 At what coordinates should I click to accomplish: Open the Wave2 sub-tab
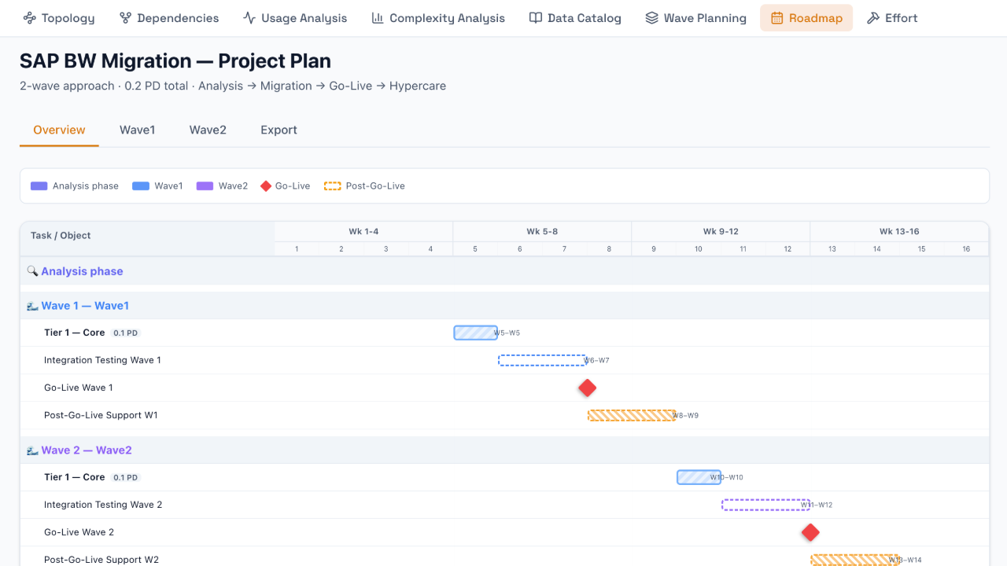pyautogui.click(x=208, y=130)
